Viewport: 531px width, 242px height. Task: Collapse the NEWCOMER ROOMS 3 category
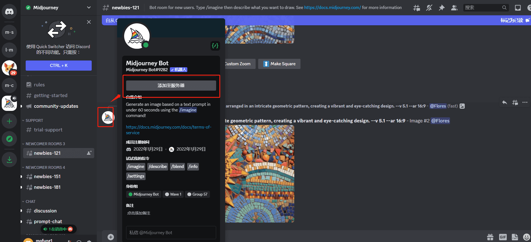click(45, 144)
